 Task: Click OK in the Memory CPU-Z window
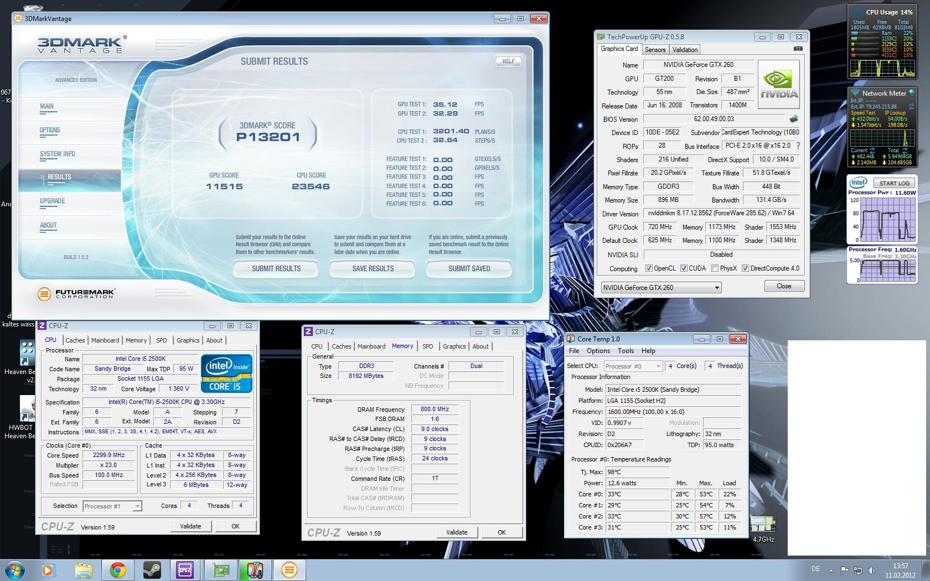(x=502, y=532)
